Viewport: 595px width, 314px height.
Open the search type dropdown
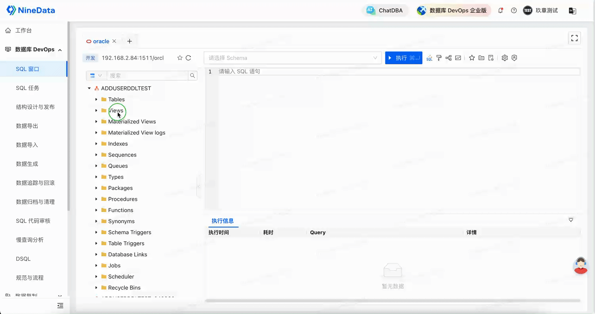click(x=96, y=76)
